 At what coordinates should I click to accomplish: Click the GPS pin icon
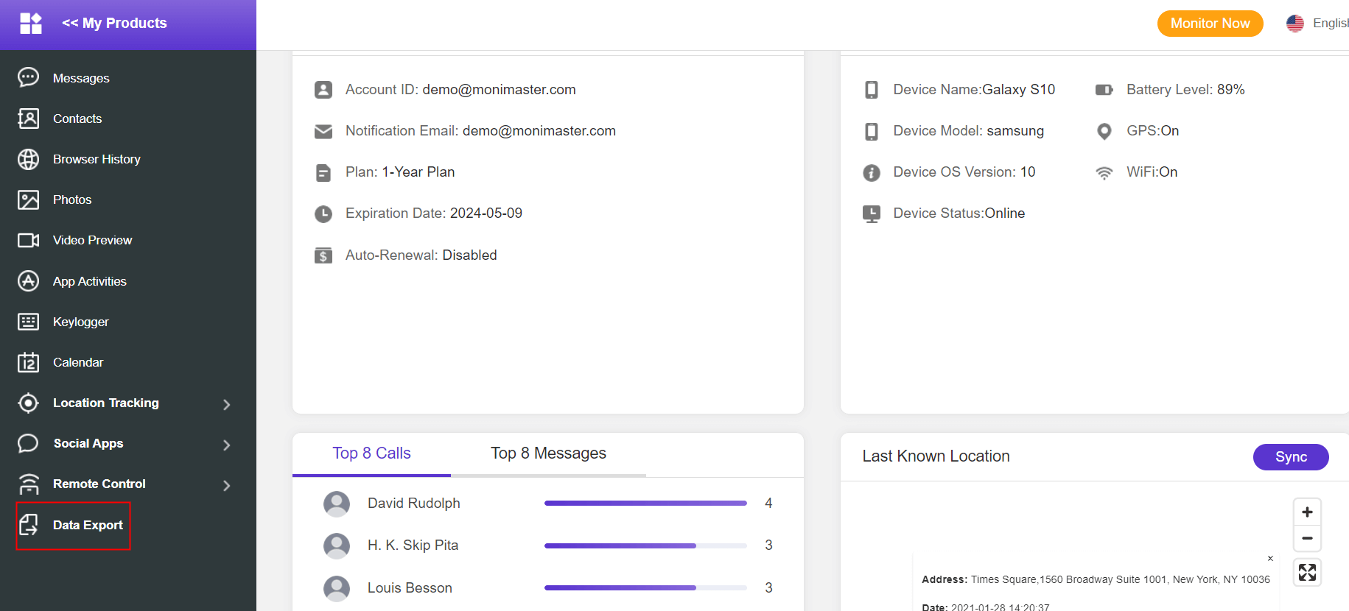tap(1104, 131)
